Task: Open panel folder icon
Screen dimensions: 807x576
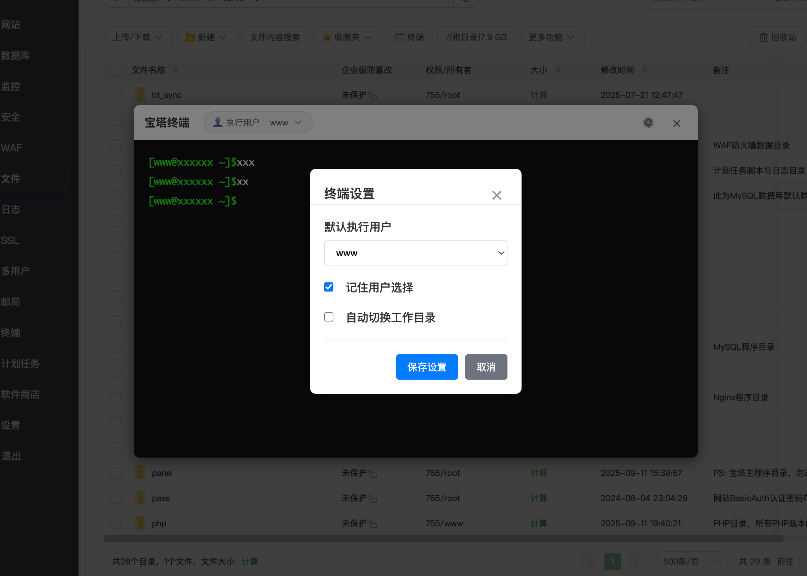Action: click(x=140, y=473)
